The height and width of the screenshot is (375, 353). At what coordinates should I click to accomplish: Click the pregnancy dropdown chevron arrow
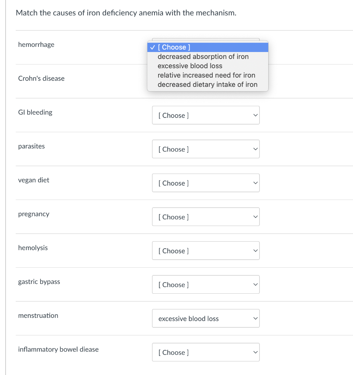pyautogui.click(x=255, y=217)
